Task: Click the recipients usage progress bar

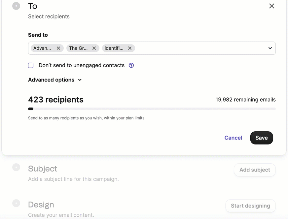Action: (152, 109)
